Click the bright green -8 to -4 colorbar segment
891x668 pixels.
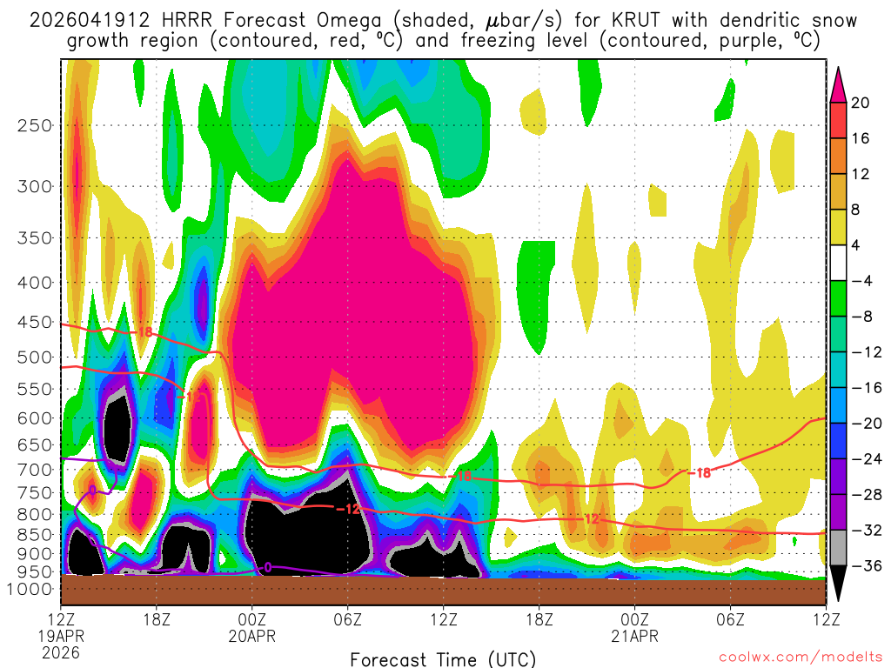(x=838, y=298)
